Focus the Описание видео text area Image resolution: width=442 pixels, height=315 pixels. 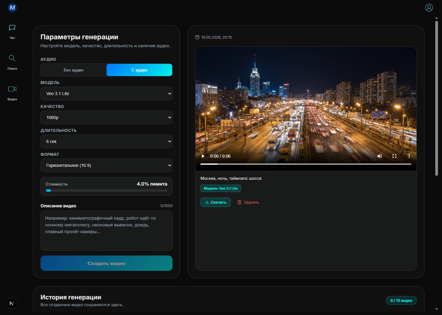point(107,231)
